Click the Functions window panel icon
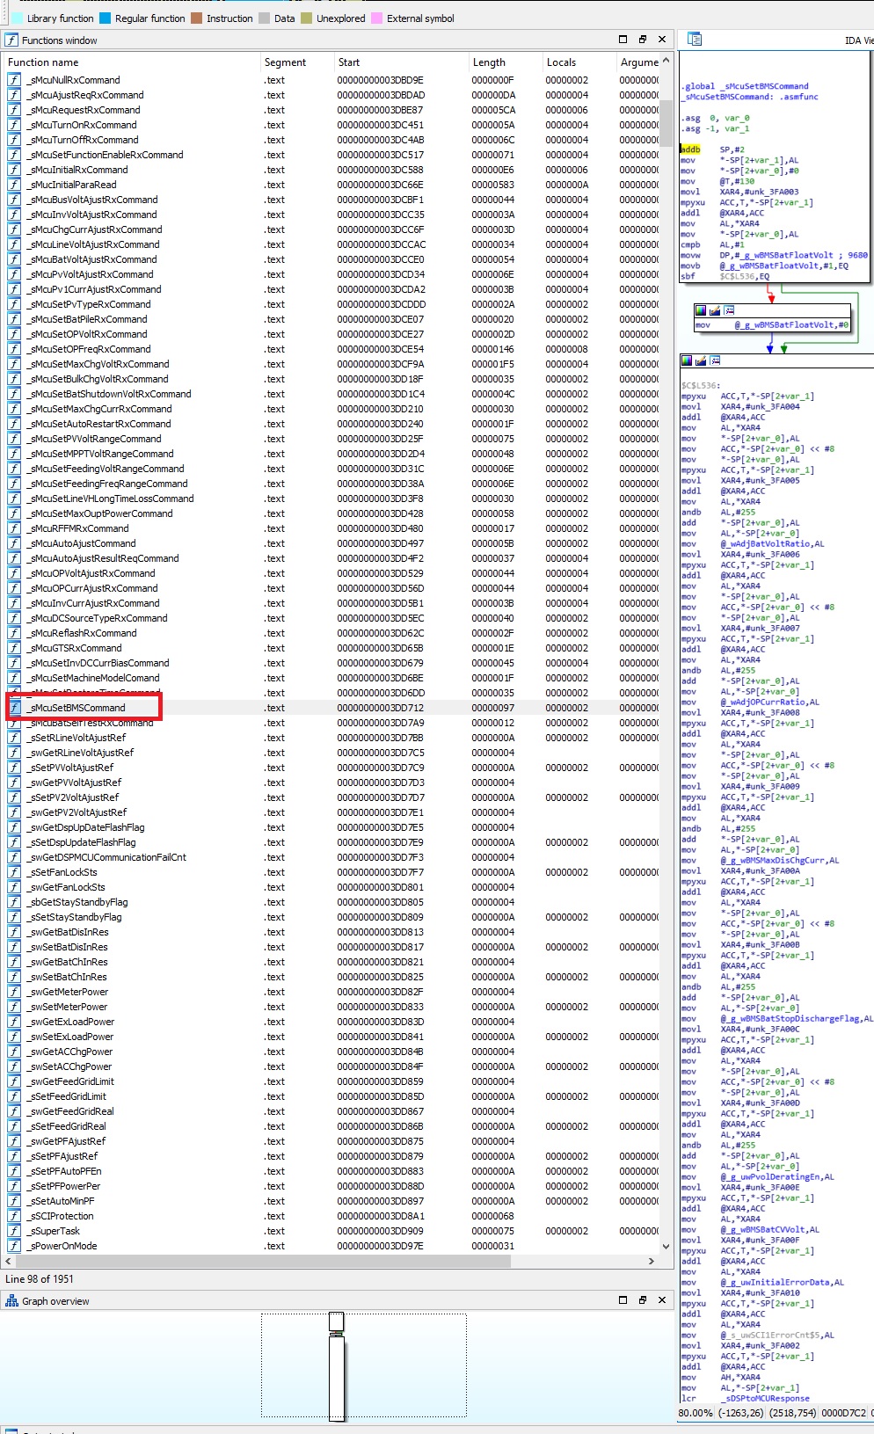 click(x=11, y=40)
